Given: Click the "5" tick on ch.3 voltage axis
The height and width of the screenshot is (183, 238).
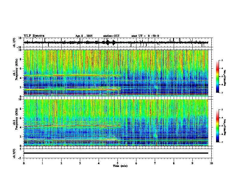Looking at the screenshot, I should (21, 149).
